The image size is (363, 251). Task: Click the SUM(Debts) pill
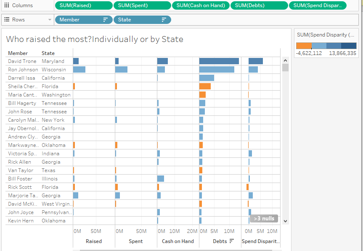pyautogui.click(x=259, y=5)
